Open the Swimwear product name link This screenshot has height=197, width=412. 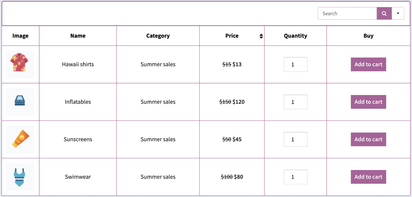(x=78, y=177)
